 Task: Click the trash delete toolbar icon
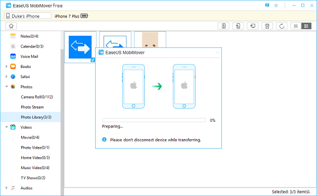267,26
